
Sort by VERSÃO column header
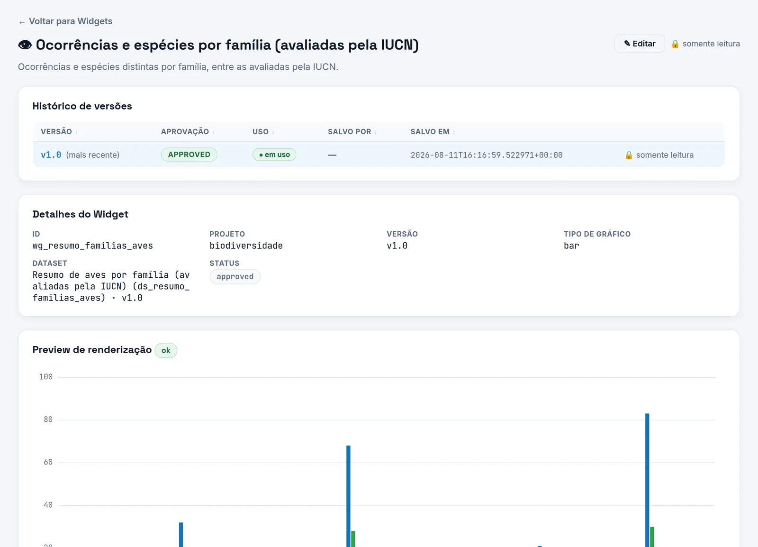(x=59, y=132)
